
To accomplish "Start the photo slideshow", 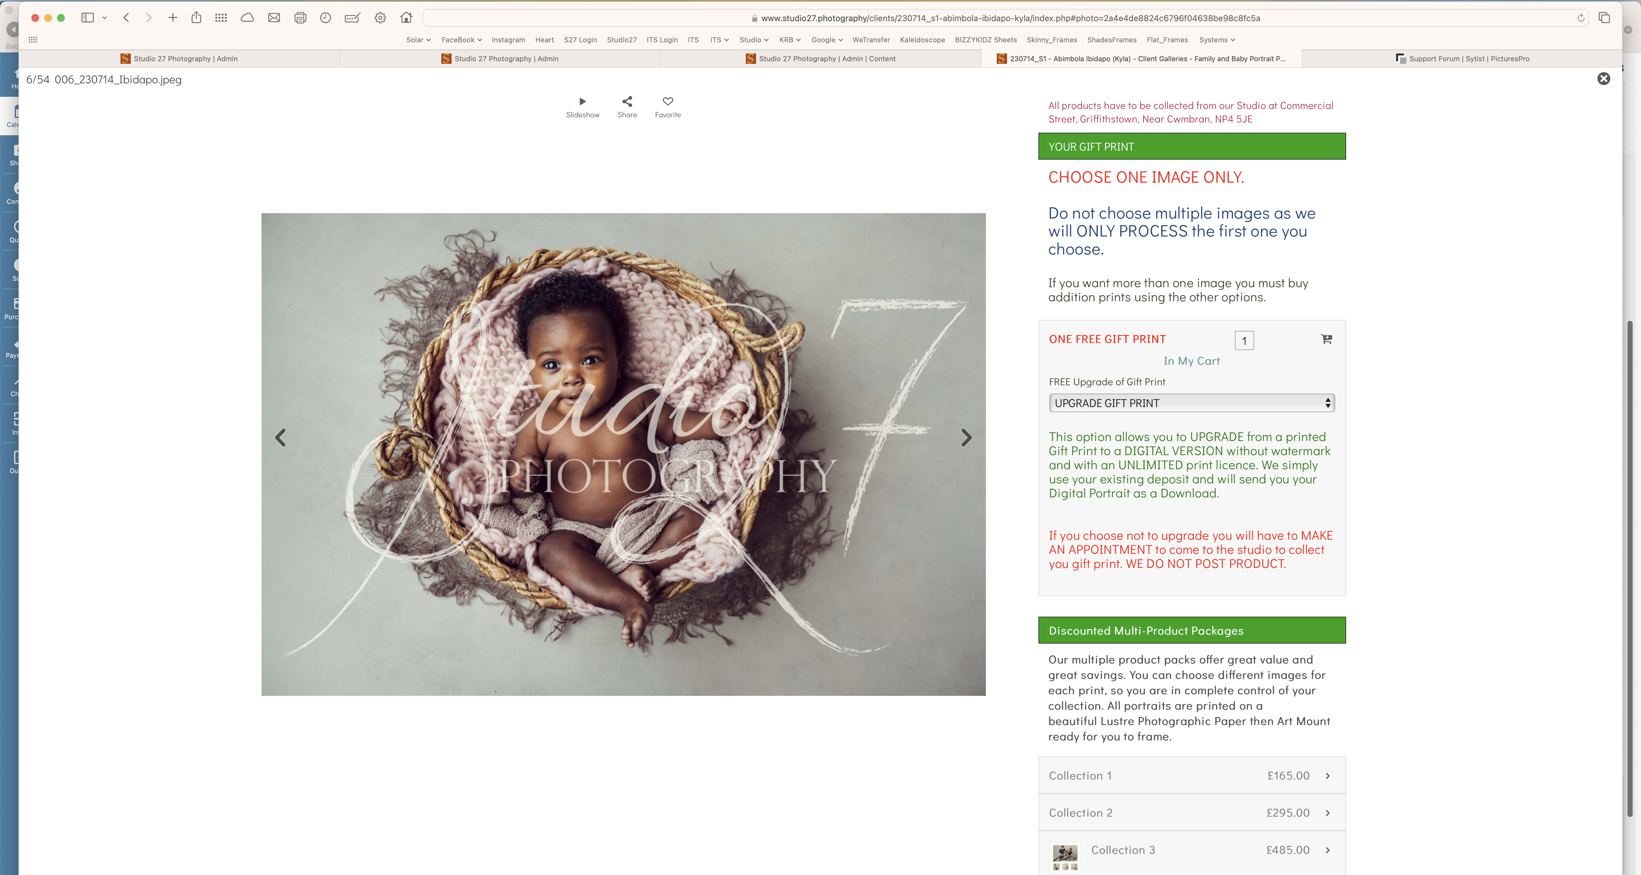I will [582, 106].
